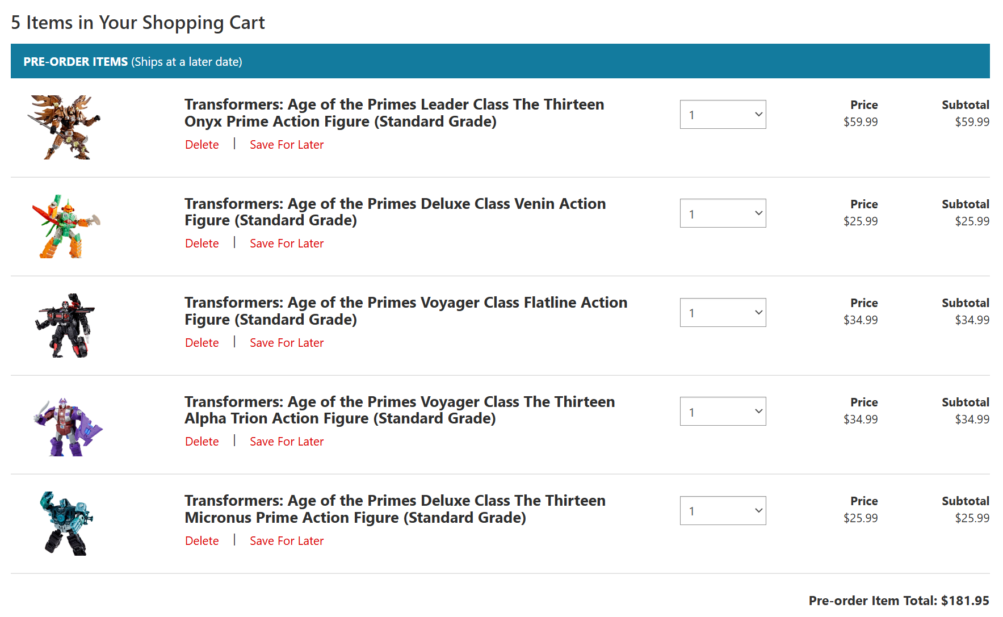Open the Venin Action Figure product title
Viewport: 1003px width, 617px height.
click(395, 212)
